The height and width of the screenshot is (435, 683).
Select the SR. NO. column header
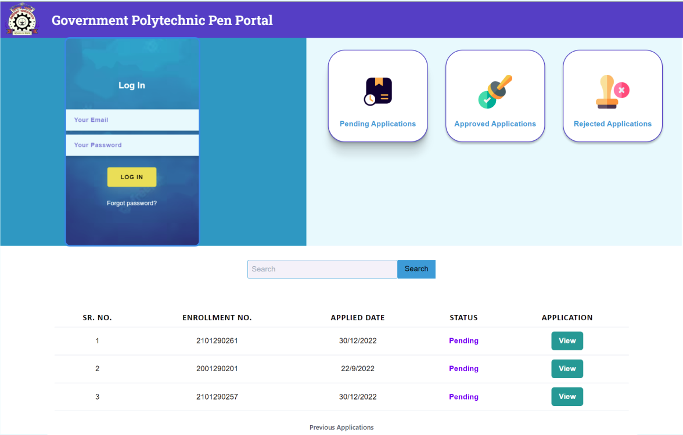97,318
